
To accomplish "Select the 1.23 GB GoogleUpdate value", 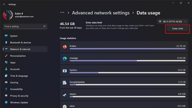I will pyautogui.click(x=181, y=82).
